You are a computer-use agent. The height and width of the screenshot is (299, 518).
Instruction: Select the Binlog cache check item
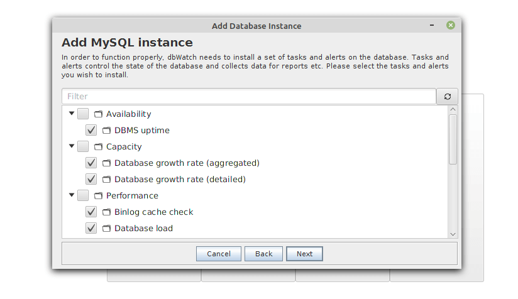tap(153, 212)
